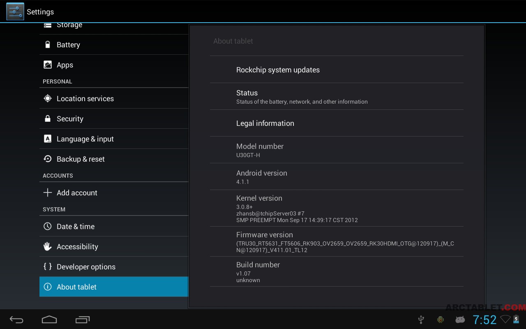Image resolution: width=526 pixels, height=329 pixels.
Task: Tap Kernel version 3.0.8+ row
Action: pyautogui.click(x=337, y=208)
